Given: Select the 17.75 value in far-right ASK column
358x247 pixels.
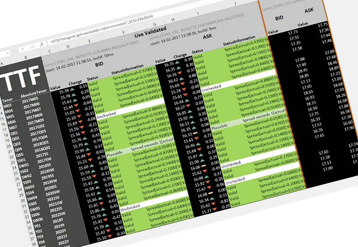Looking at the screenshot, I should [x=323, y=24].
